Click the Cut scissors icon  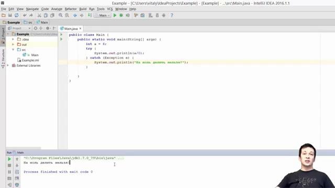click(39, 15)
